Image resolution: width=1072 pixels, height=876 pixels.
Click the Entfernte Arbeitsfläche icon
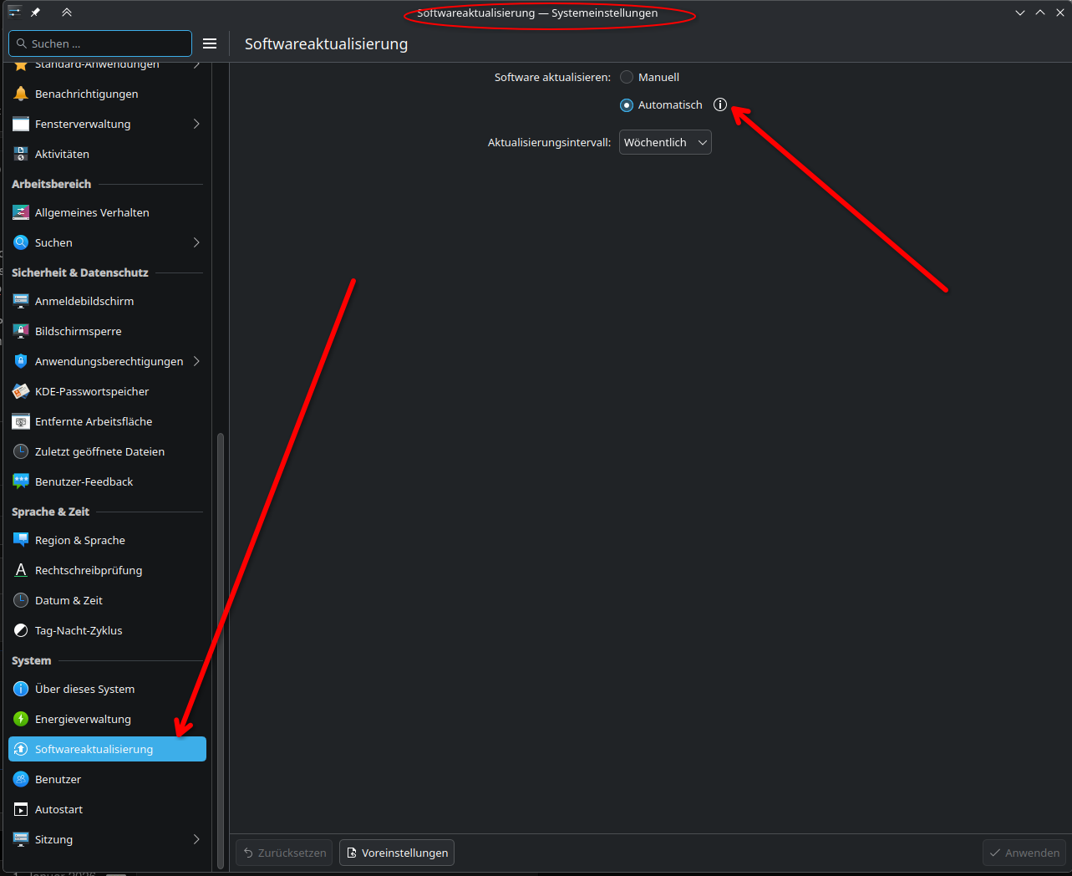[x=21, y=421]
